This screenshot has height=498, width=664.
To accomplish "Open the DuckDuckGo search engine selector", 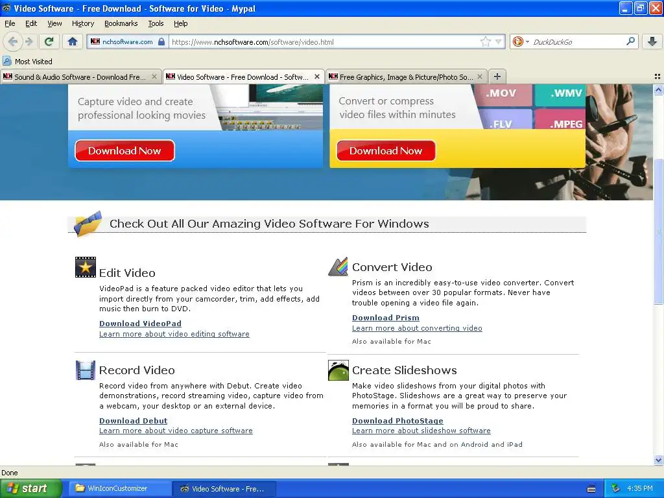I will click(521, 41).
